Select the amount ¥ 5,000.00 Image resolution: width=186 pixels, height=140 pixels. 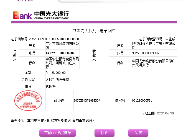click(56, 73)
